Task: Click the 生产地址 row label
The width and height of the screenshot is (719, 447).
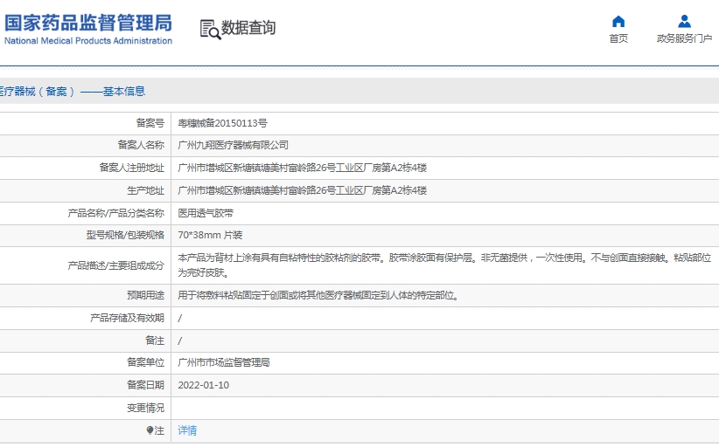Action: [145, 190]
